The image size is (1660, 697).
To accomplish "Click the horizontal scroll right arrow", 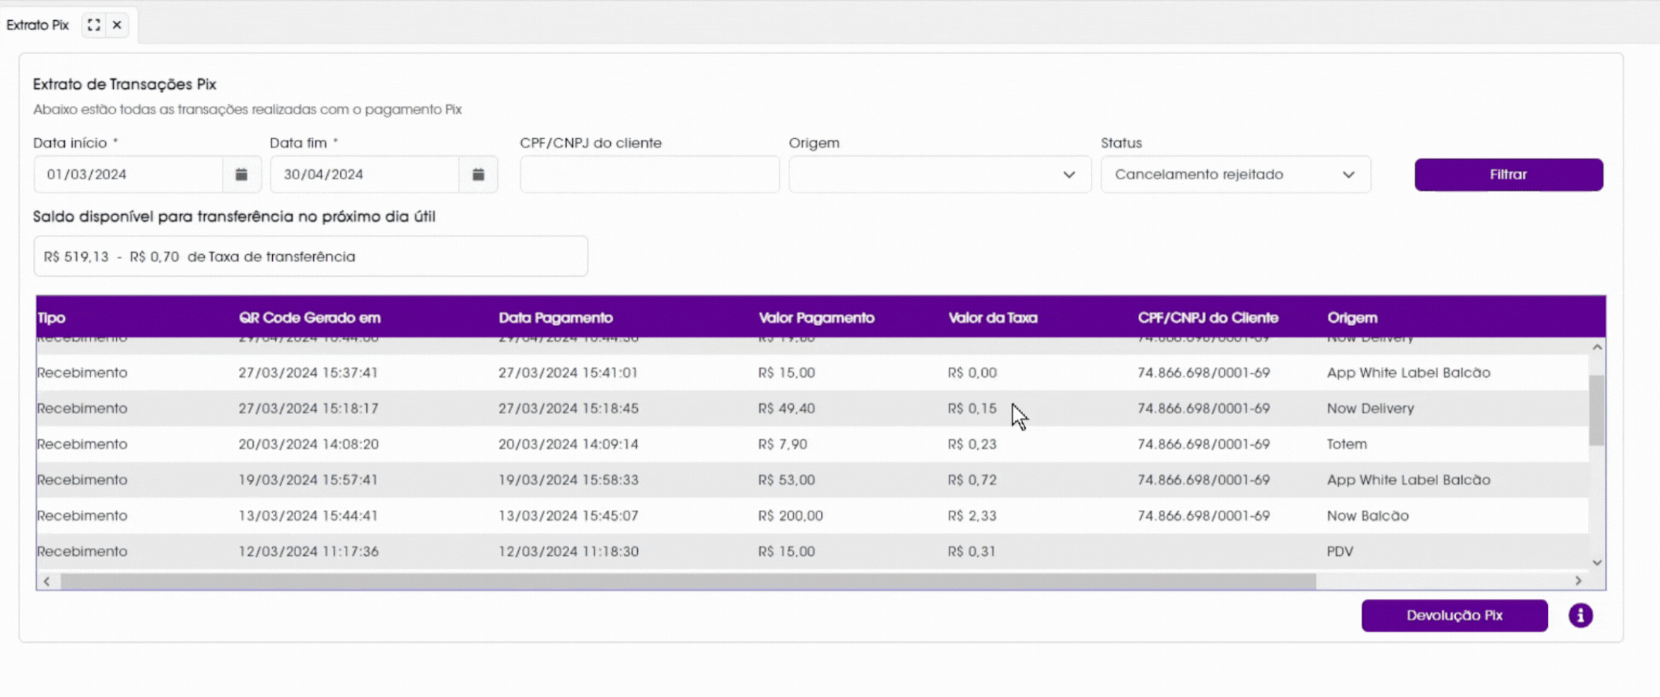I will 1578,581.
